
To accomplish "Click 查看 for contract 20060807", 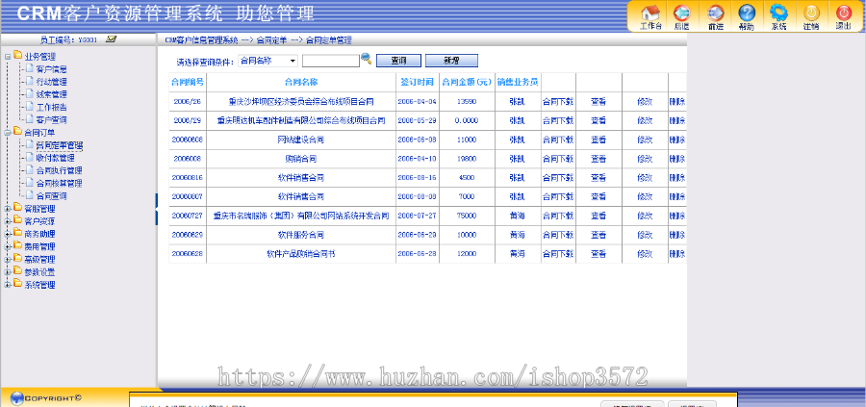I will [599, 196].
